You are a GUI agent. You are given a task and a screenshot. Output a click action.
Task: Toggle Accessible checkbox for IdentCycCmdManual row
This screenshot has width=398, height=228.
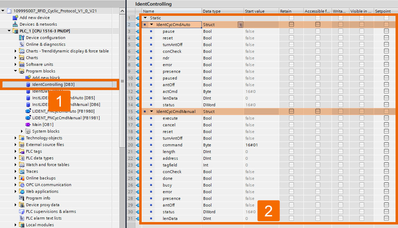(318, 112)
